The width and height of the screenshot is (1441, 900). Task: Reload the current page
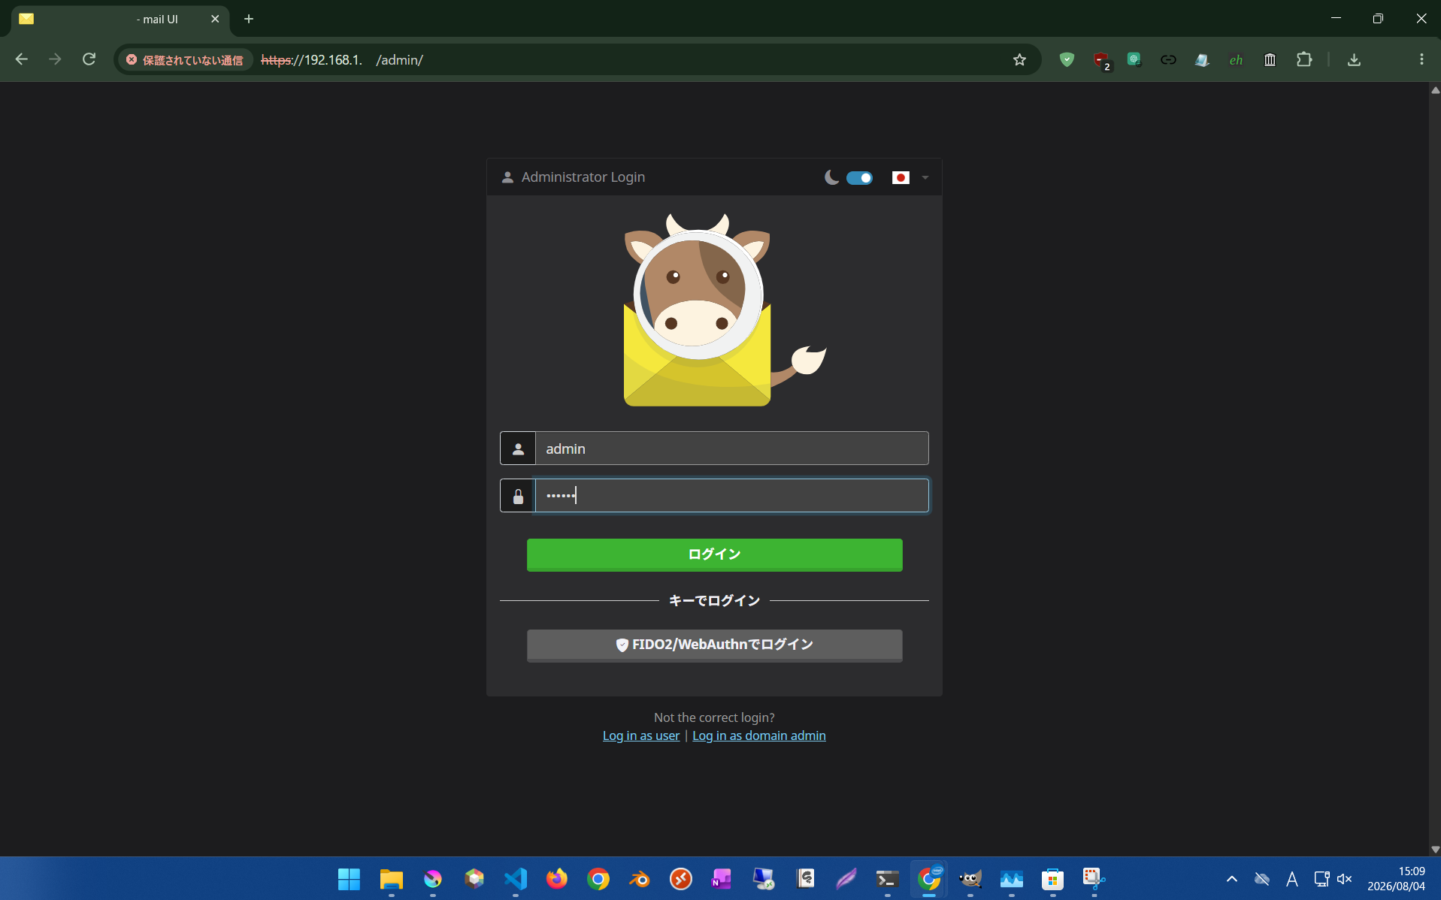coord(89,59)
